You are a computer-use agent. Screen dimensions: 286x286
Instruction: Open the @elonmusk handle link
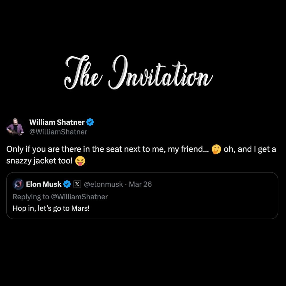pos(104,184)
